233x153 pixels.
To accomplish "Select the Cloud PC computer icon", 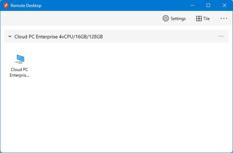I will (x=19, y=59).
